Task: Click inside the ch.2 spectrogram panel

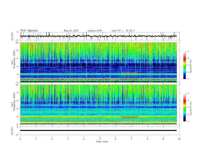Action: pos(98,105)
